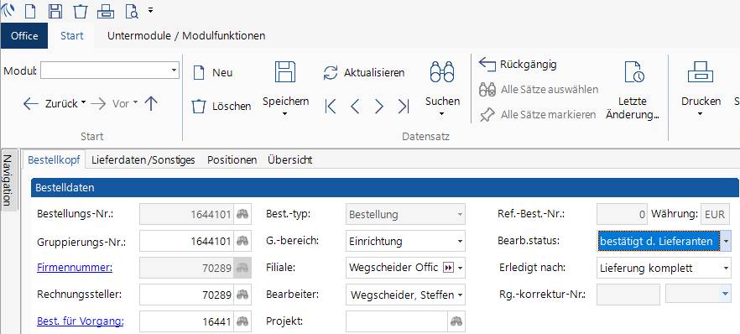This screenshot has height=334, width=740.
Task: Expand the G.-bereich Einrichtung dropdown
Action: (x=460, y=241)
